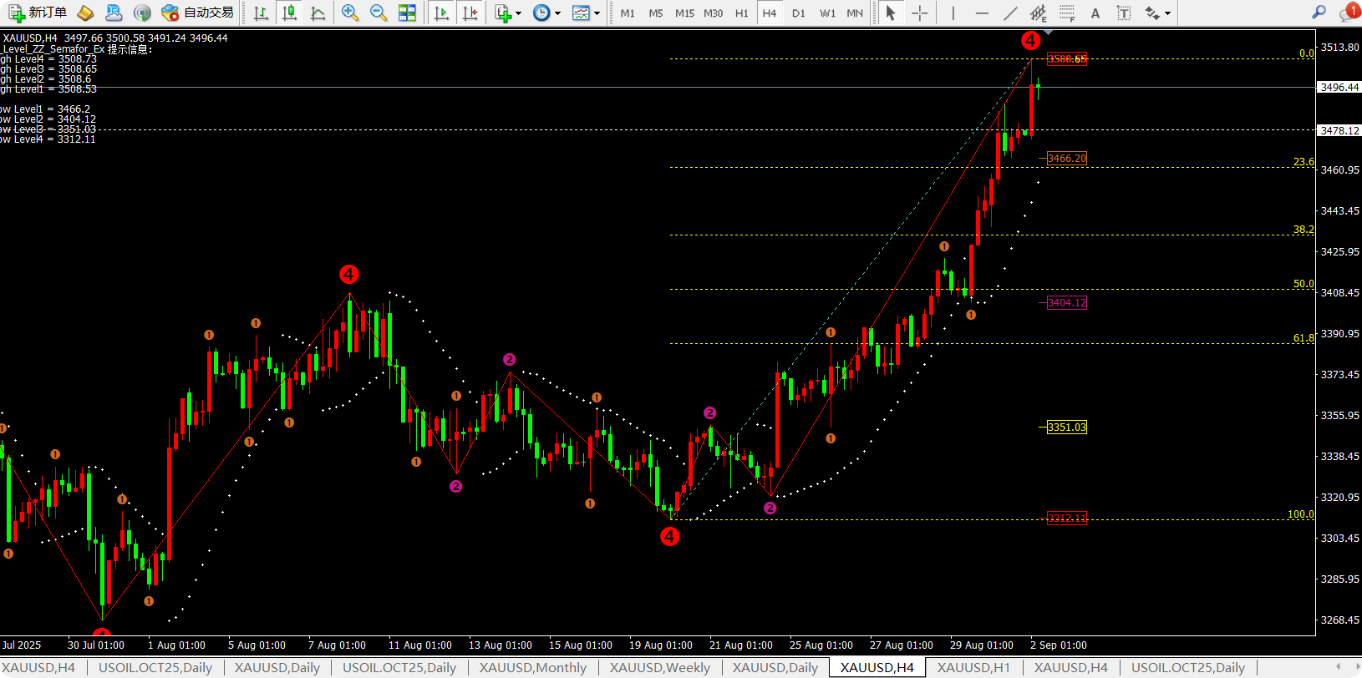Image resolution: width=1362 pixels, height=678 pixels.
Task: Zoom in on the chart
Action: [350, 13]
